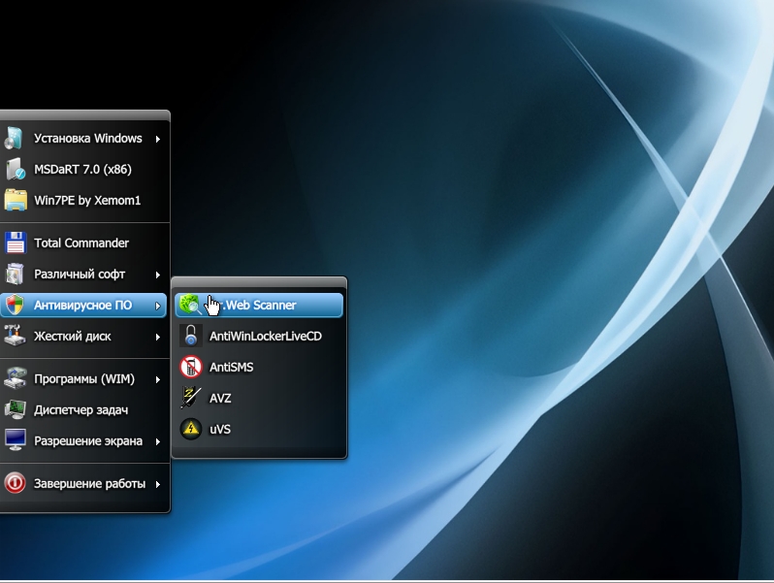Click the Установка Windows disc icon

pos(15,139)
